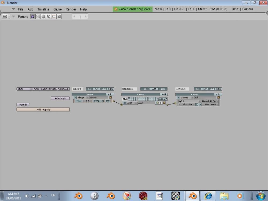Toggle Actuators State filter
The width and height of the screenshot is (268, 201).
click(219, 89)
